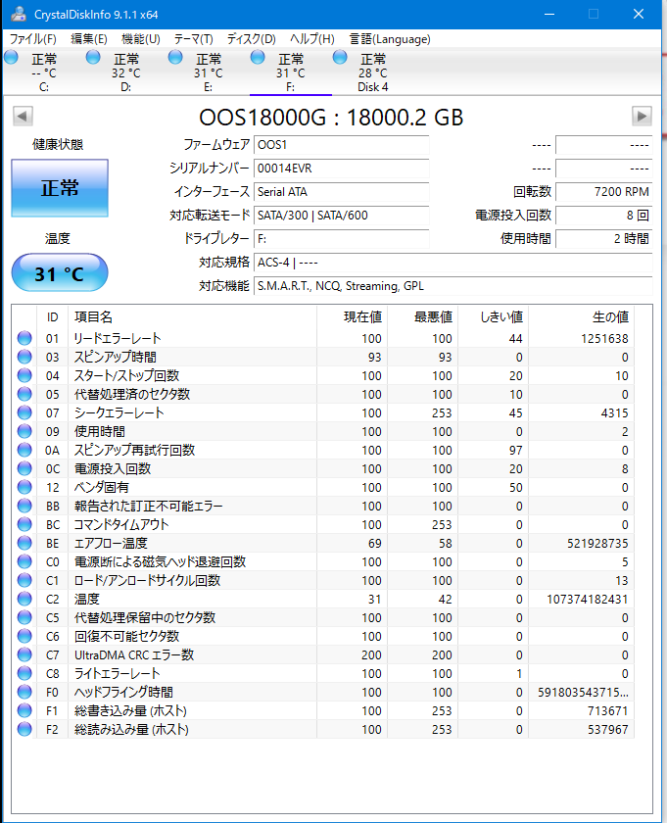Click the CrystalDiskInfo title bar app icon
This screenshot has height=823, width=667.
19,14
